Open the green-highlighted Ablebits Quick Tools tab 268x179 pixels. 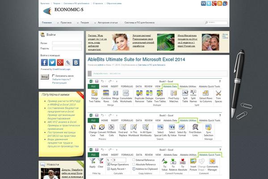[210, 155]
